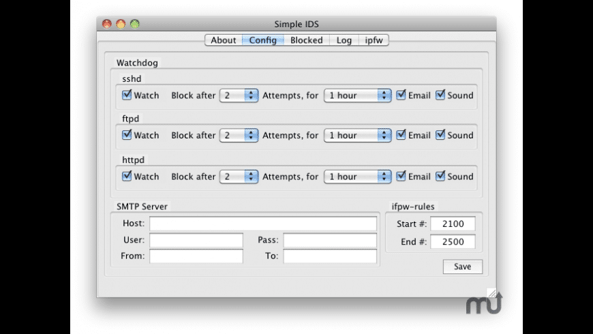This screenshot has width=593, height=334.
Task: Select the Config tab
Action: (x=263, y=40)
